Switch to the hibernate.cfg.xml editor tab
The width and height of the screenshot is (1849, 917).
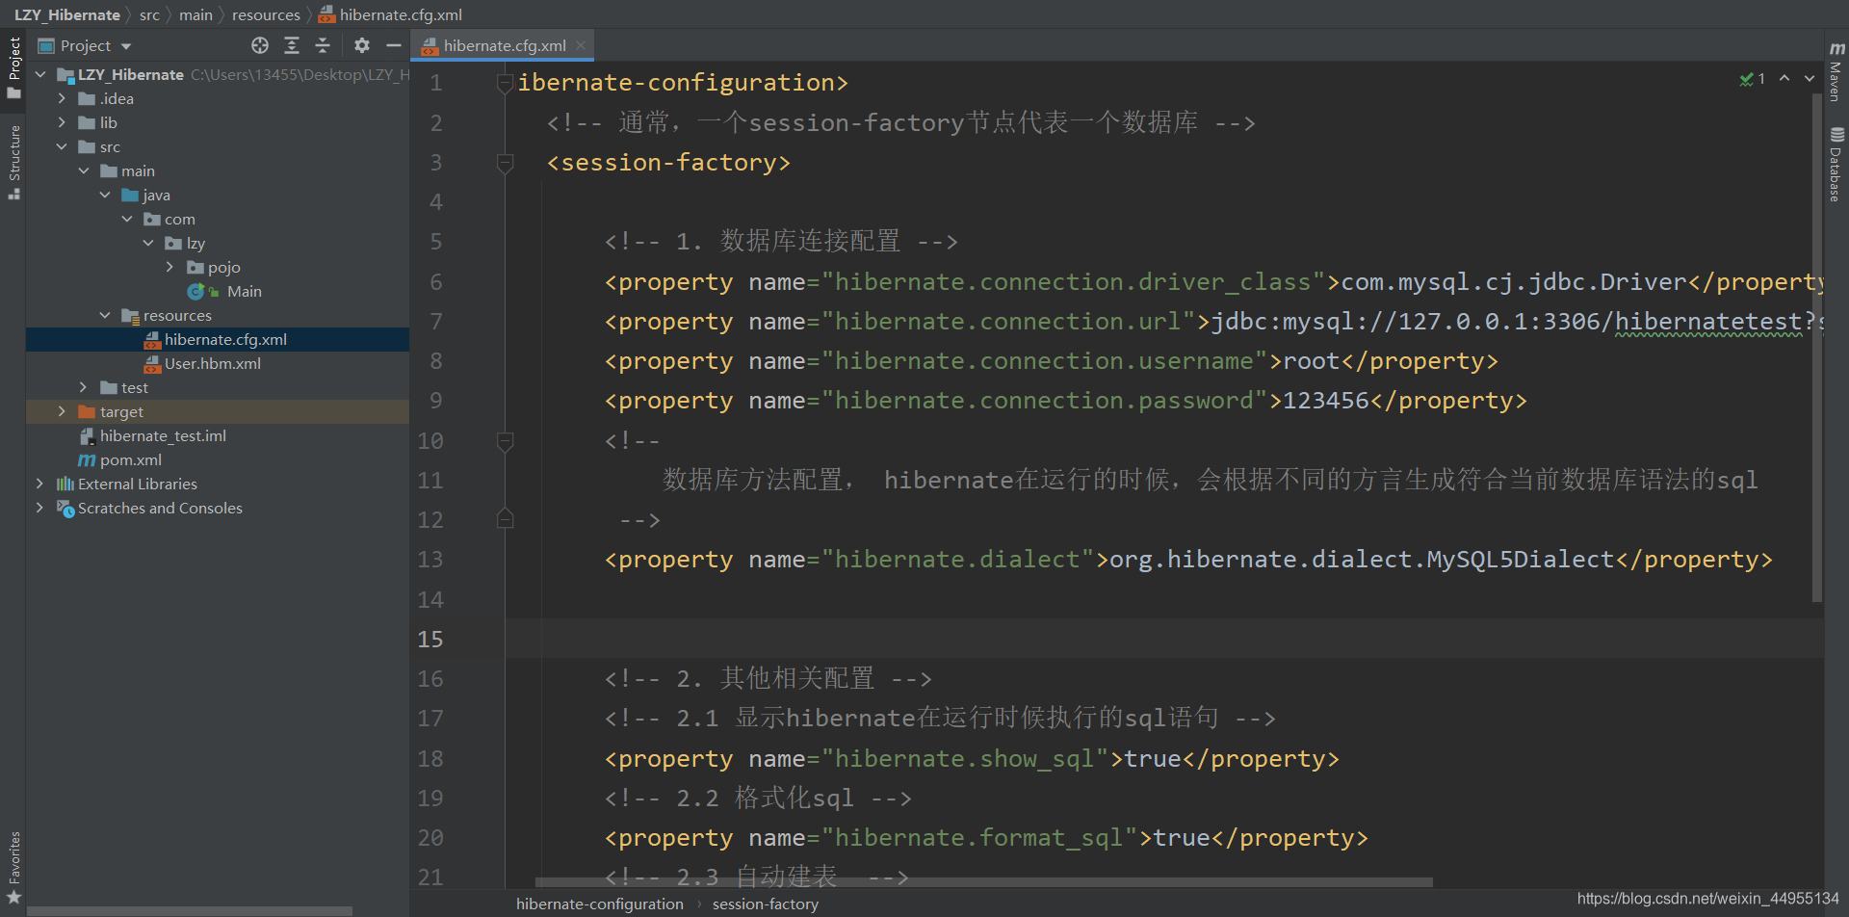[x=502, y=44]
